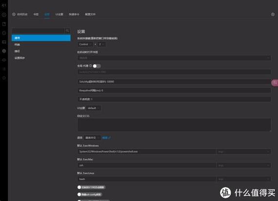The image size is (278, 201).
Task: Open args dropdown for ExecMac row
Action: [243, 166]
